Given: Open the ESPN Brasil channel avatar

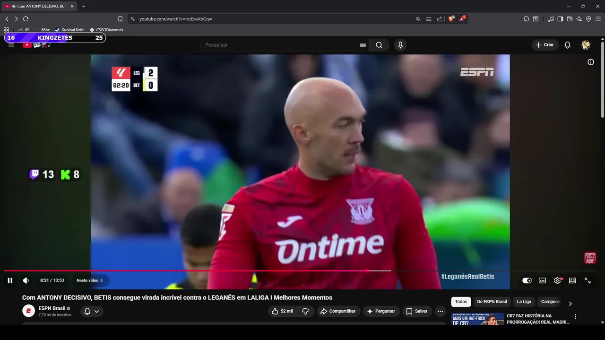Looking at the screenshot, I should click(x=28, y=311).
